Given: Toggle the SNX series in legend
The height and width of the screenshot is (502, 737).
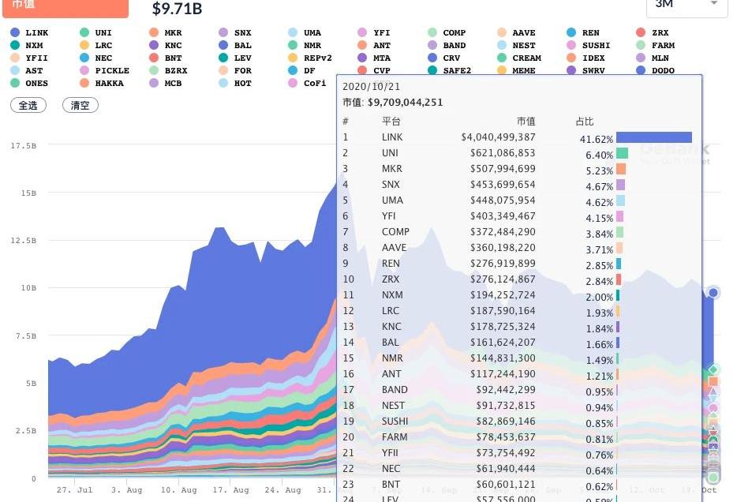Looking at the screenshot, I should [x=242, y=33].
